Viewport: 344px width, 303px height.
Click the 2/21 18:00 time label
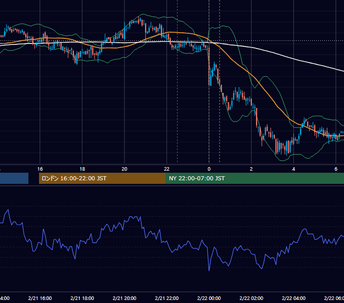[82, 298]
